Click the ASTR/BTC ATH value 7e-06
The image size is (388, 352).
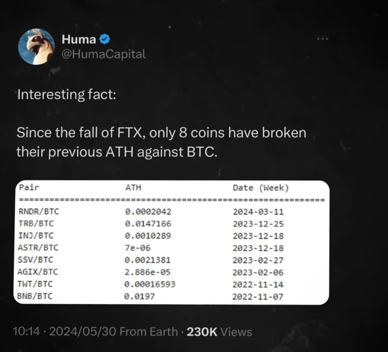coord(138,248)
